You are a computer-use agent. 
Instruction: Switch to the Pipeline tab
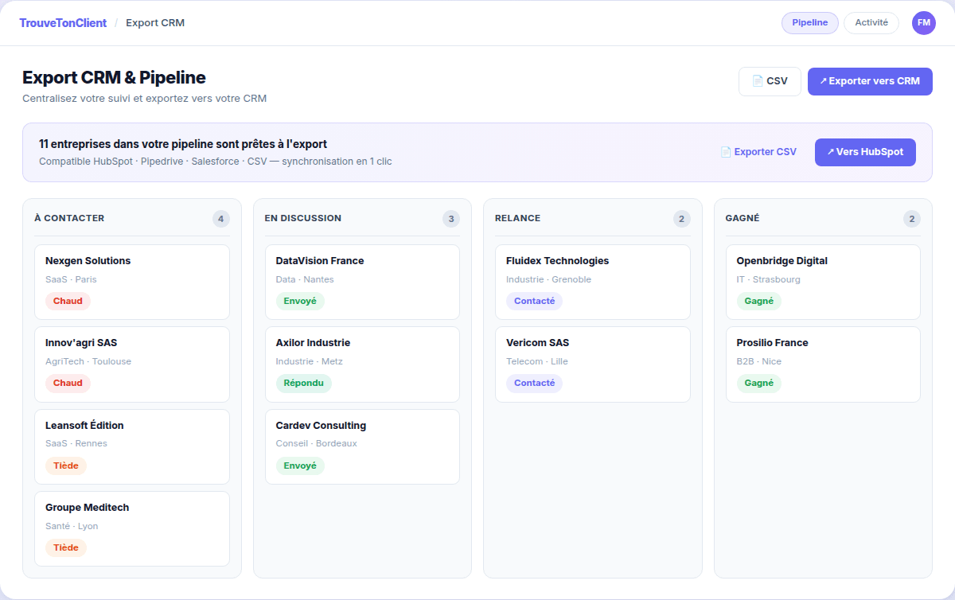tap(810, 23)
